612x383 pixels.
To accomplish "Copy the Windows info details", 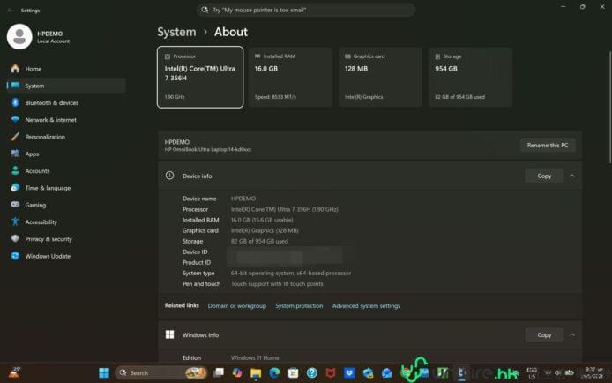I will click(x=544, y=334).
